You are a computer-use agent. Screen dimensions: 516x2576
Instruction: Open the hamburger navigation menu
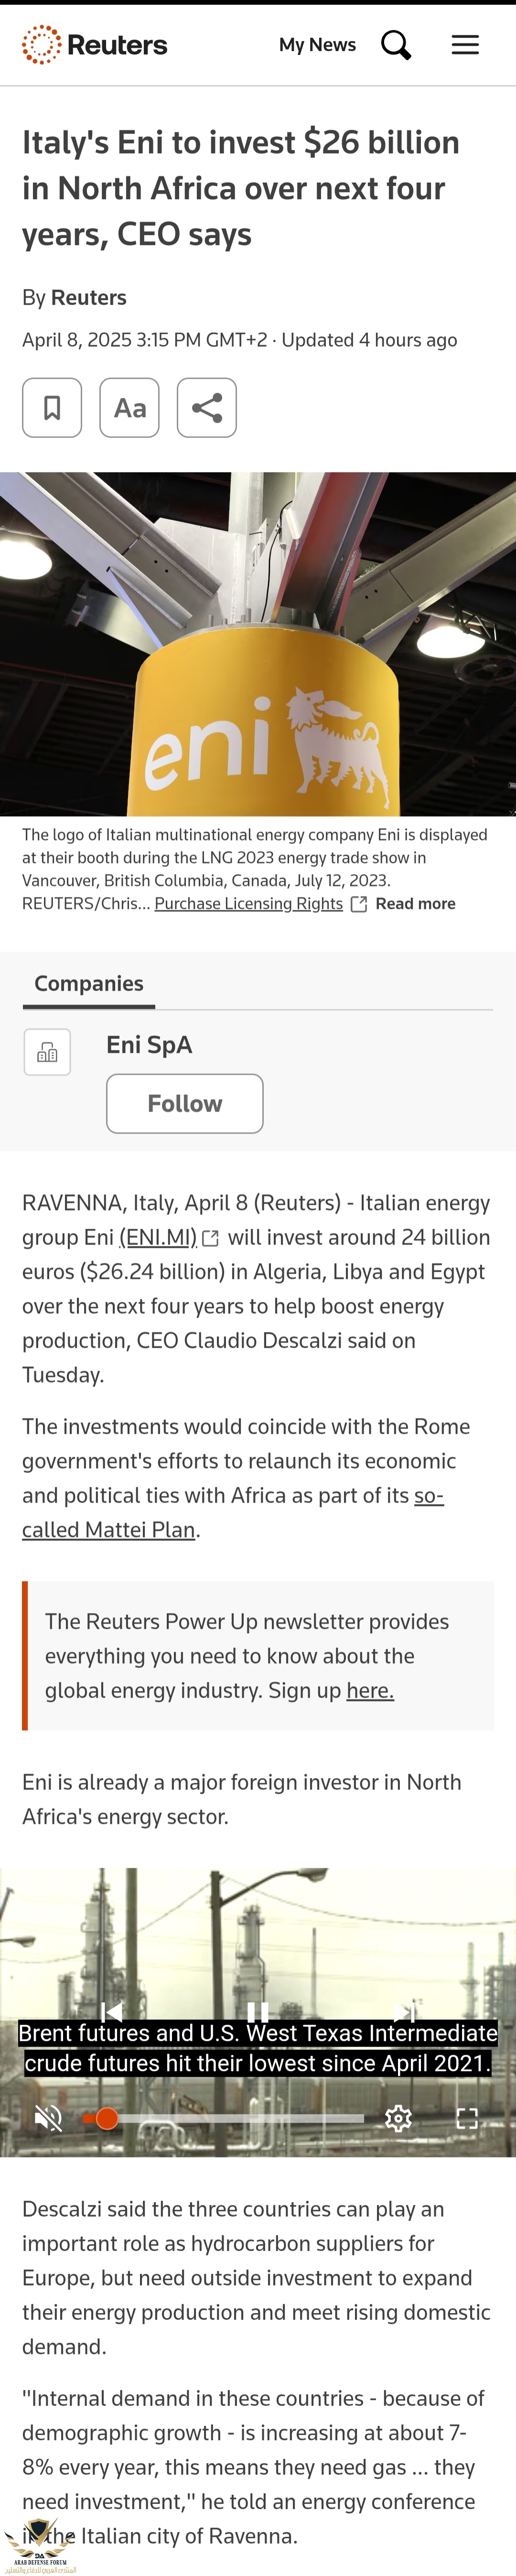point(465,45)
